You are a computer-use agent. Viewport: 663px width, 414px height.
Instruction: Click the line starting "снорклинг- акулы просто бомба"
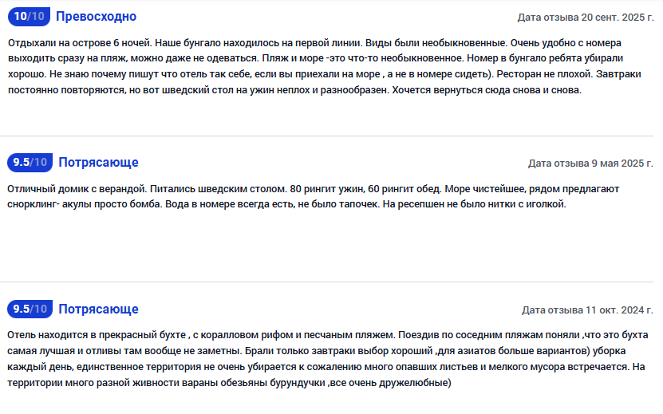[x=287, y=204]
